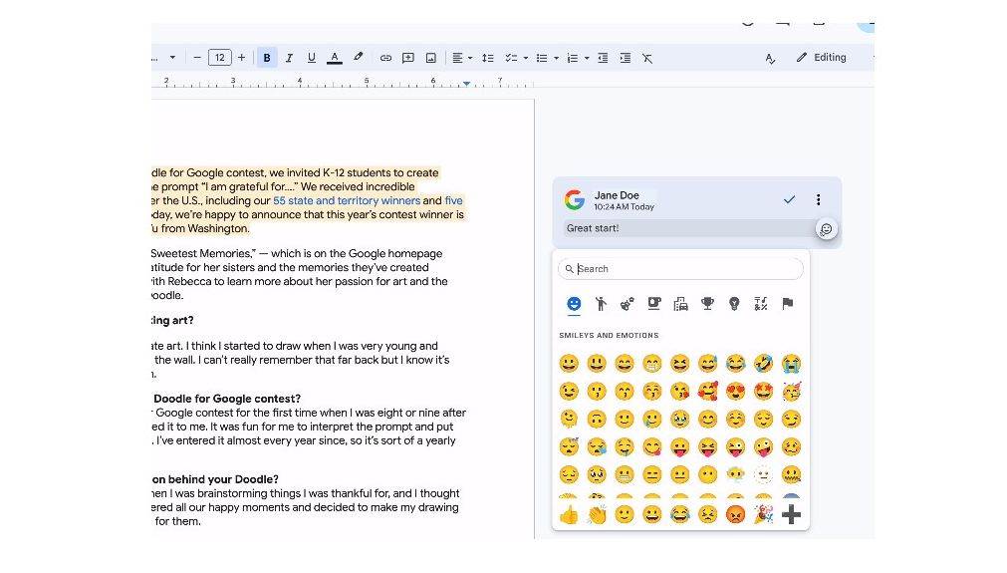
Task: Open the Editing mode dropdown
Action: [822, 57]
